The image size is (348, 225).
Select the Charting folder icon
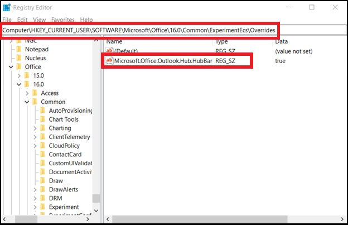pyautogui.click(x=42, y=128)
